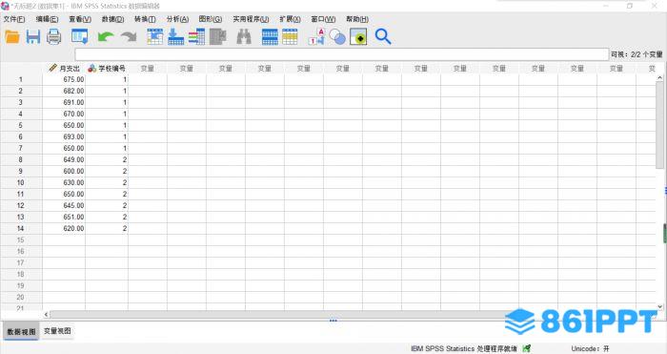Click the cell editor input field
This screenshot has width=667, height=354.
(x=342, y=54)
